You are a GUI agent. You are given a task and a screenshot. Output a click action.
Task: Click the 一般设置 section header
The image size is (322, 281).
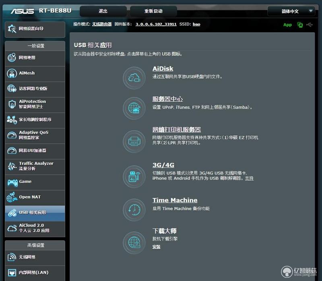tap(36, 46)
